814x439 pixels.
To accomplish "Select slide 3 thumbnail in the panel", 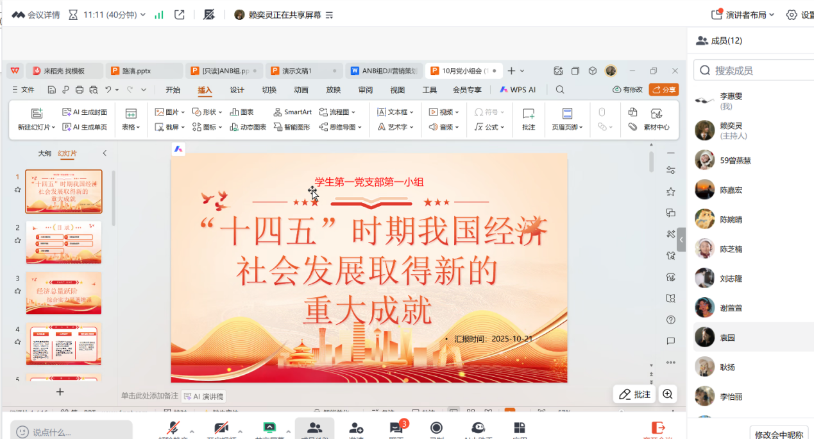I will point(64,293).
